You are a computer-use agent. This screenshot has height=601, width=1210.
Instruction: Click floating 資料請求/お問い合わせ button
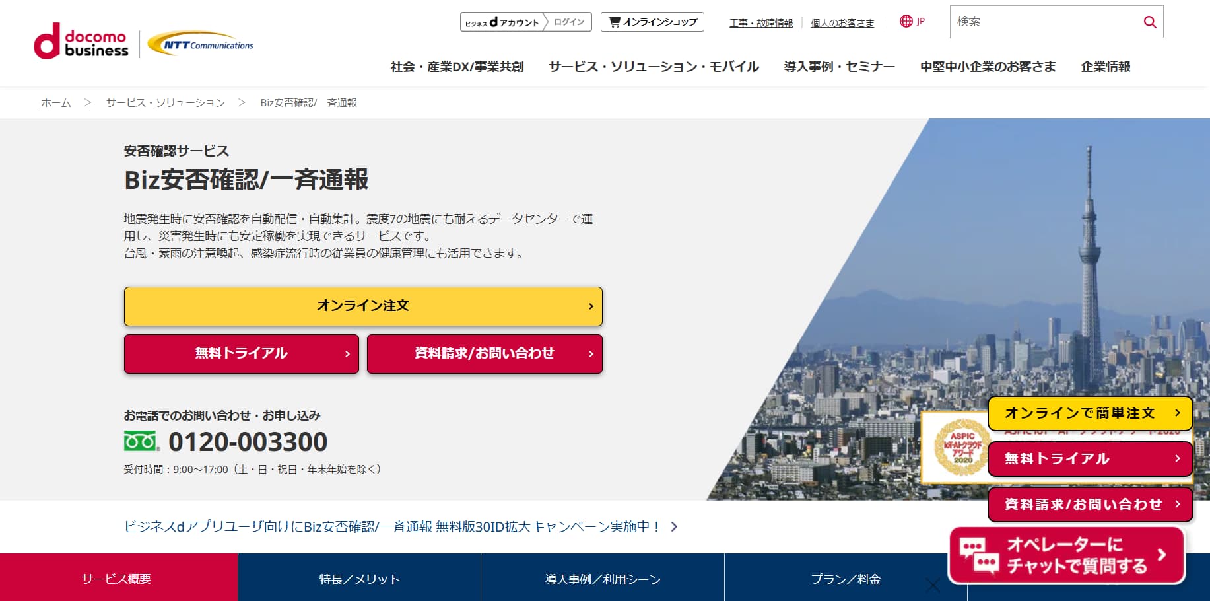(x=1090, y=505)
